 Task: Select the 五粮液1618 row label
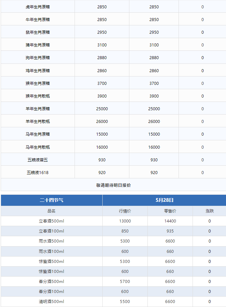tap(38, 173)
